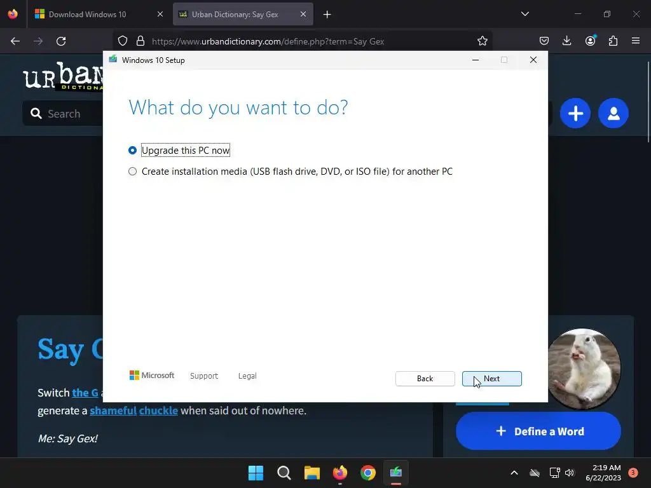
Task: Open the Firefox account icon
Action: (x=590, y=41)
